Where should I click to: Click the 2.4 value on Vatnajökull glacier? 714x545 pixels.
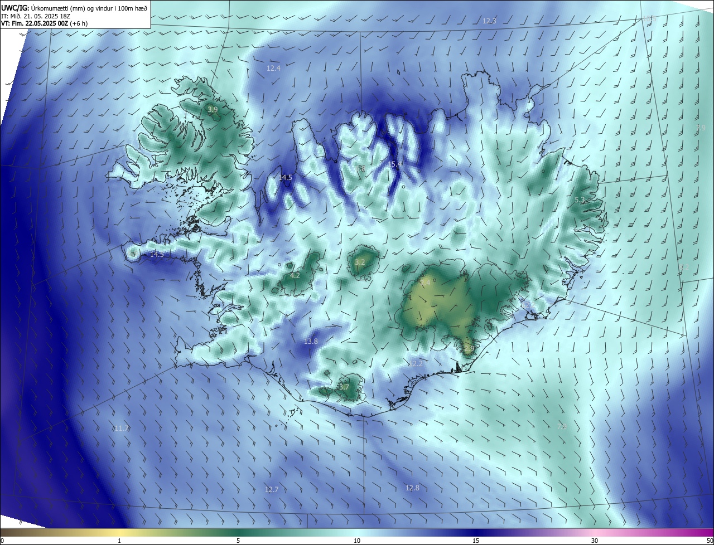pyautogui.click(x=425, y=283)
